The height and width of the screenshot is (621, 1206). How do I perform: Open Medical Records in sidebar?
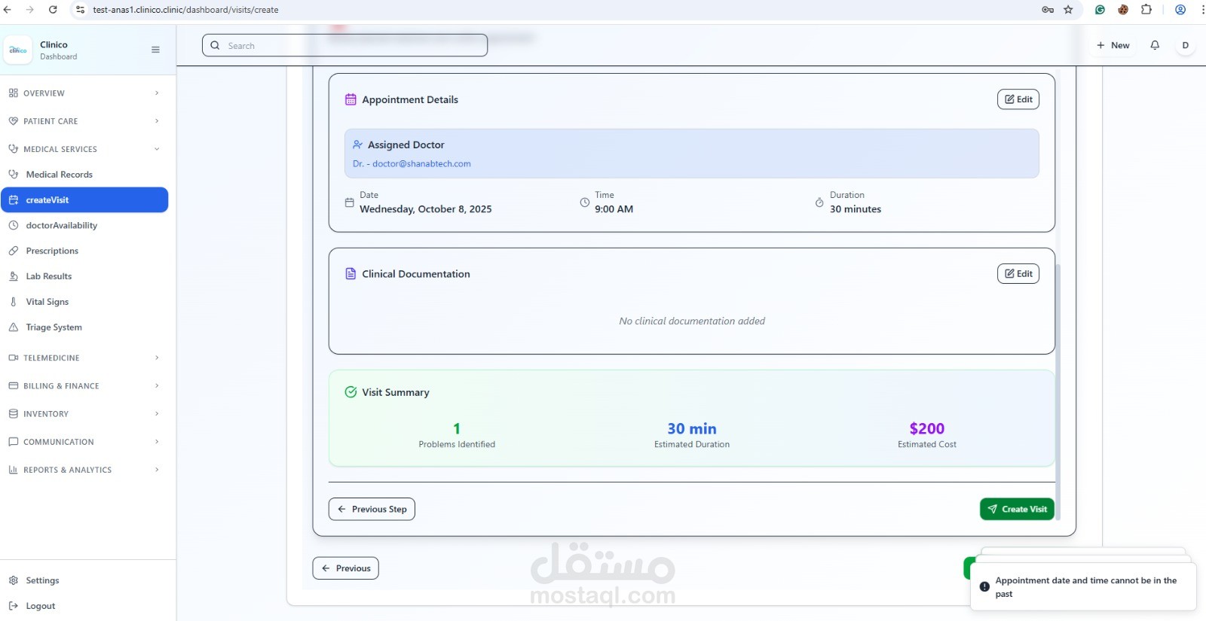84,175
